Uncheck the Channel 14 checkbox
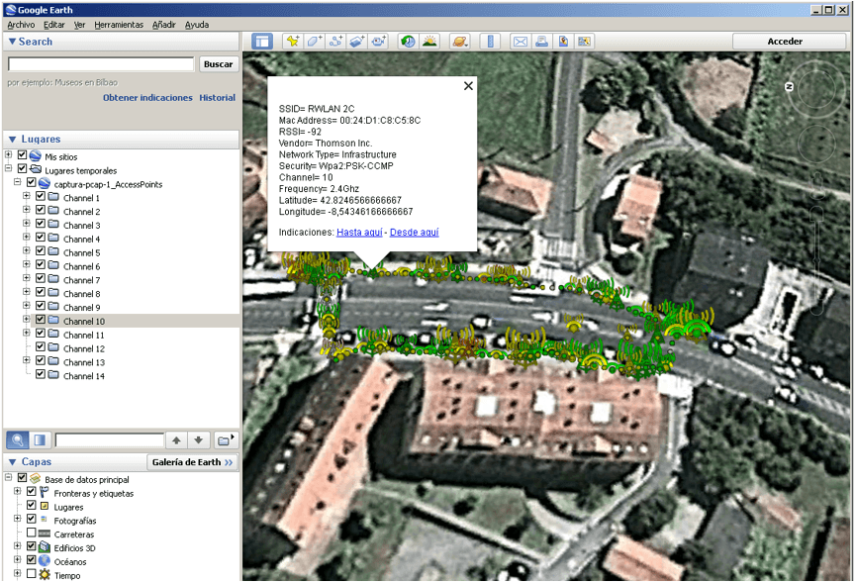Screen dimensions: 855x583 click(41, 374)
